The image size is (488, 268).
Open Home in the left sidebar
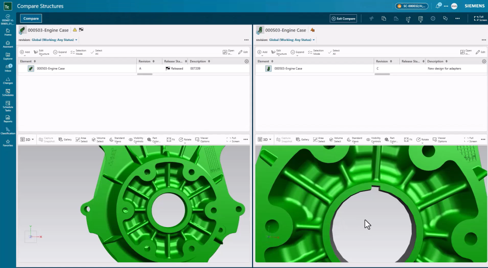pyautogui.click(x=8, y=32)
